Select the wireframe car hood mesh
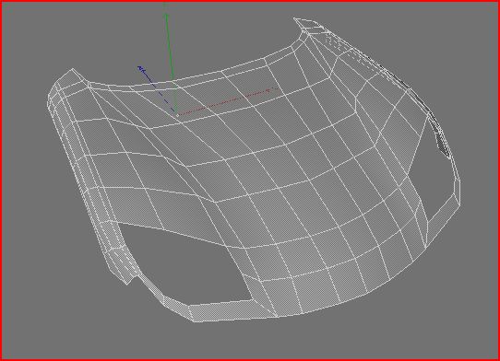This screenshot has width=500, height=361. (254, 170)
